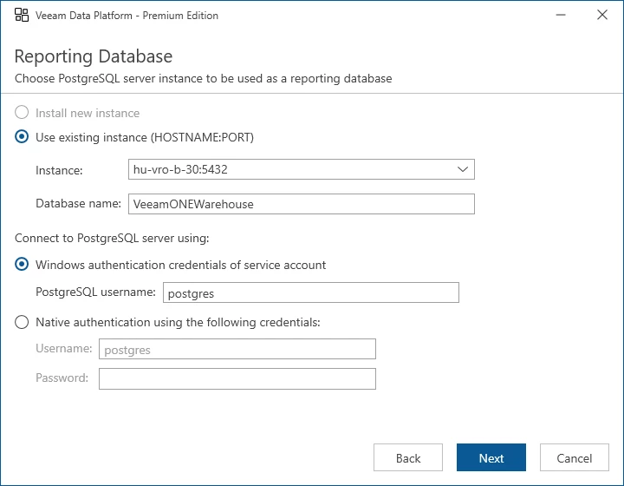
Task: Cancel the installation wizard
Action: [574, 458]
